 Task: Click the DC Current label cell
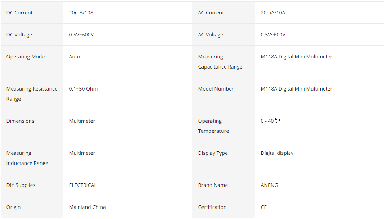click(32, 13)
